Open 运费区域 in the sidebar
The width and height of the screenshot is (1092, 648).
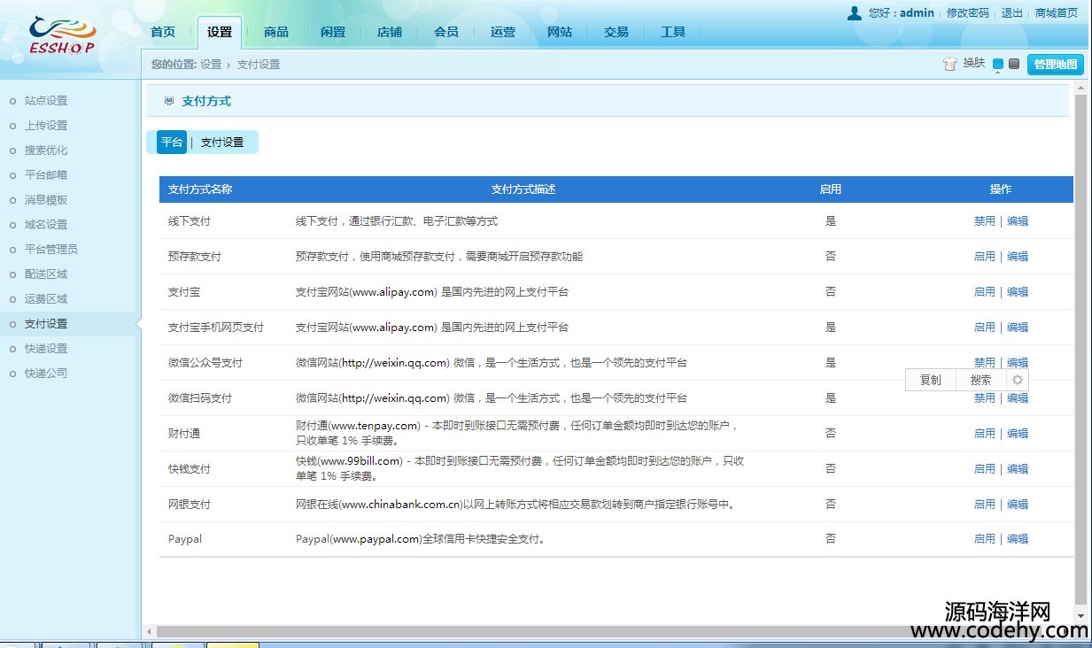tap(46, 299)
